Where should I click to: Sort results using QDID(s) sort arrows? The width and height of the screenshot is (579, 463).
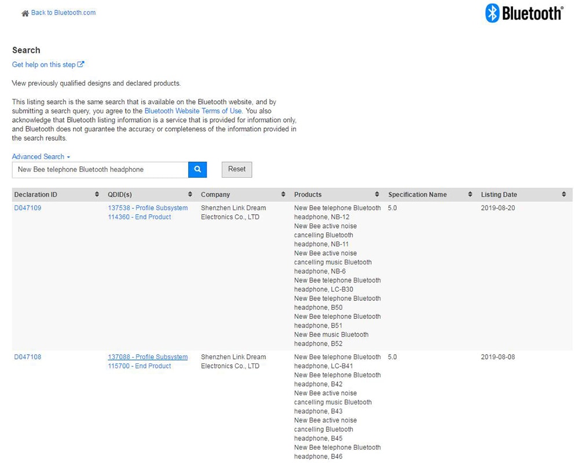(190, 194)
